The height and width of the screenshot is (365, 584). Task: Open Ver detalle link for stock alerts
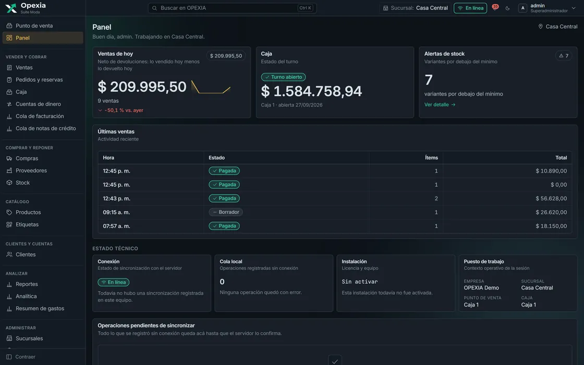pos(440,105)
